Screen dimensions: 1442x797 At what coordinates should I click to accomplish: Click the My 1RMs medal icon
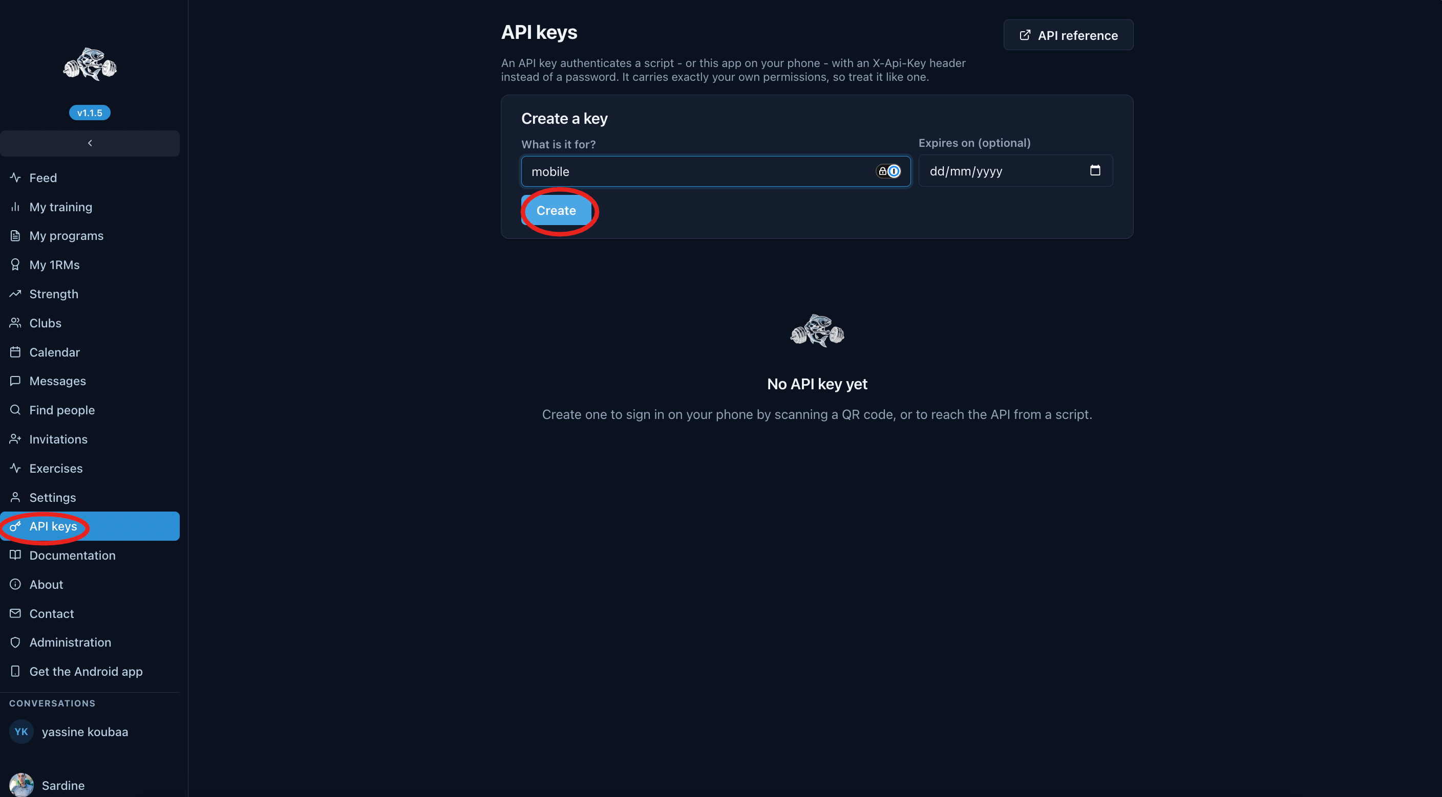15,264
